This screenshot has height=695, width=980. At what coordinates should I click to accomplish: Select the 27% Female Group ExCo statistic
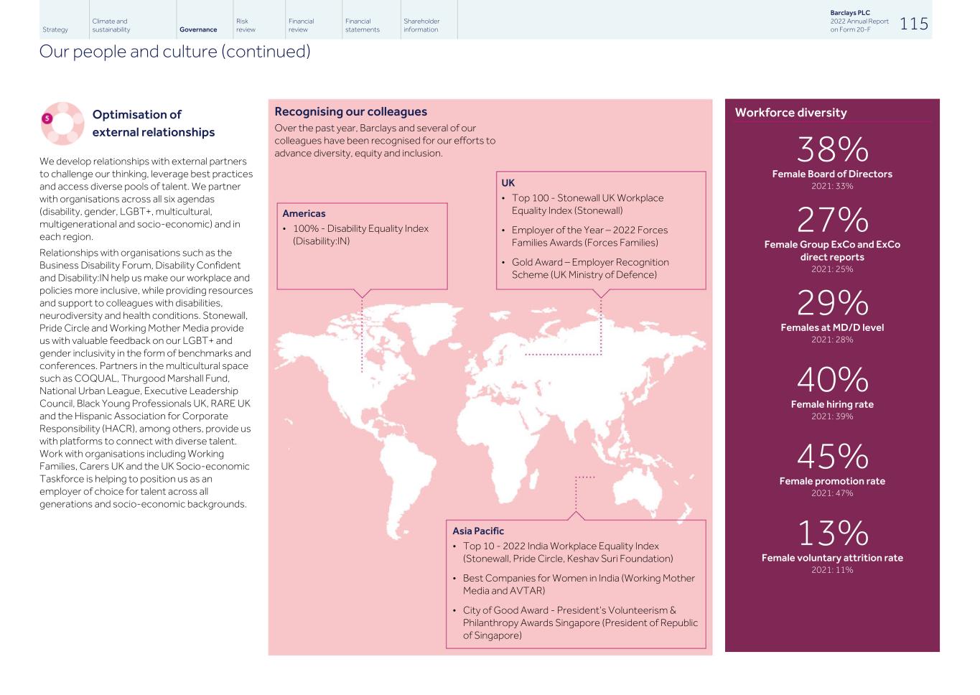[x=832, y=221]
